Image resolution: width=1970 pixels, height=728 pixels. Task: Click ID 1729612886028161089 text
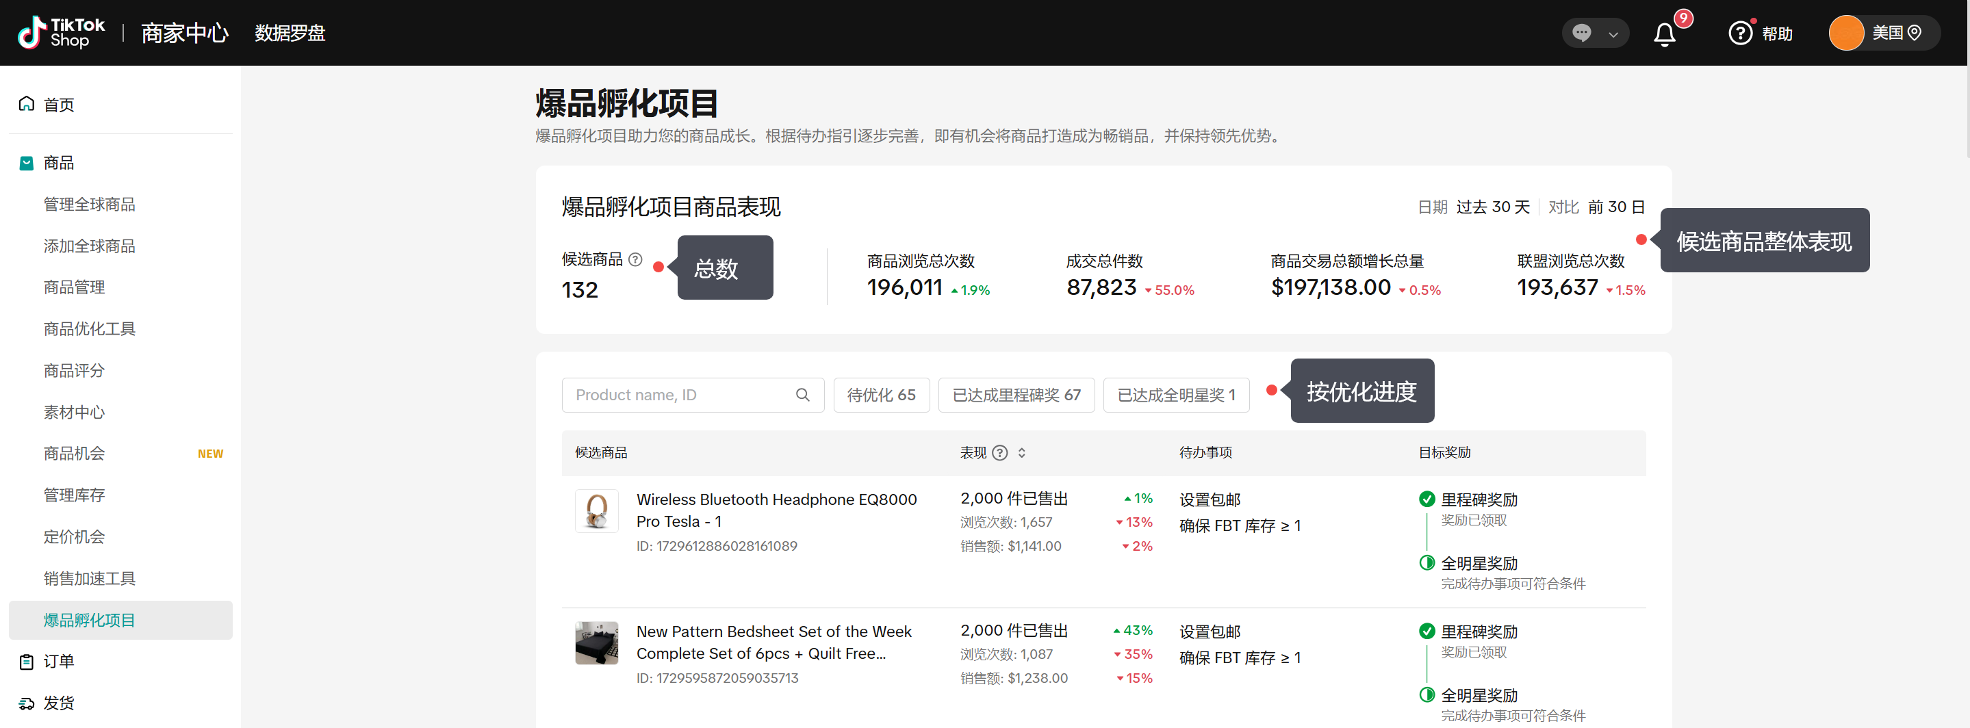click(x=717, y=546)
